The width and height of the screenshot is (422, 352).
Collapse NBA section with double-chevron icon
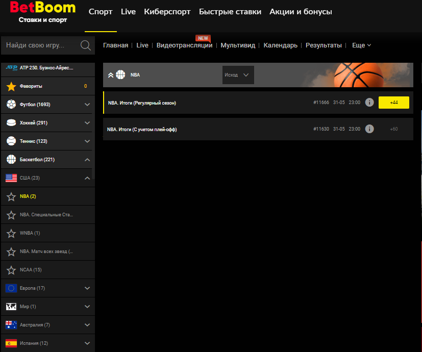click(x=111, y=75)
